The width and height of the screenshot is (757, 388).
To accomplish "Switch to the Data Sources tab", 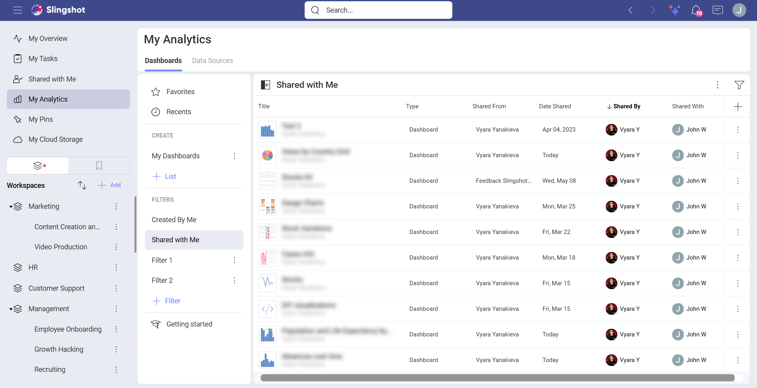I will (213, 61).
